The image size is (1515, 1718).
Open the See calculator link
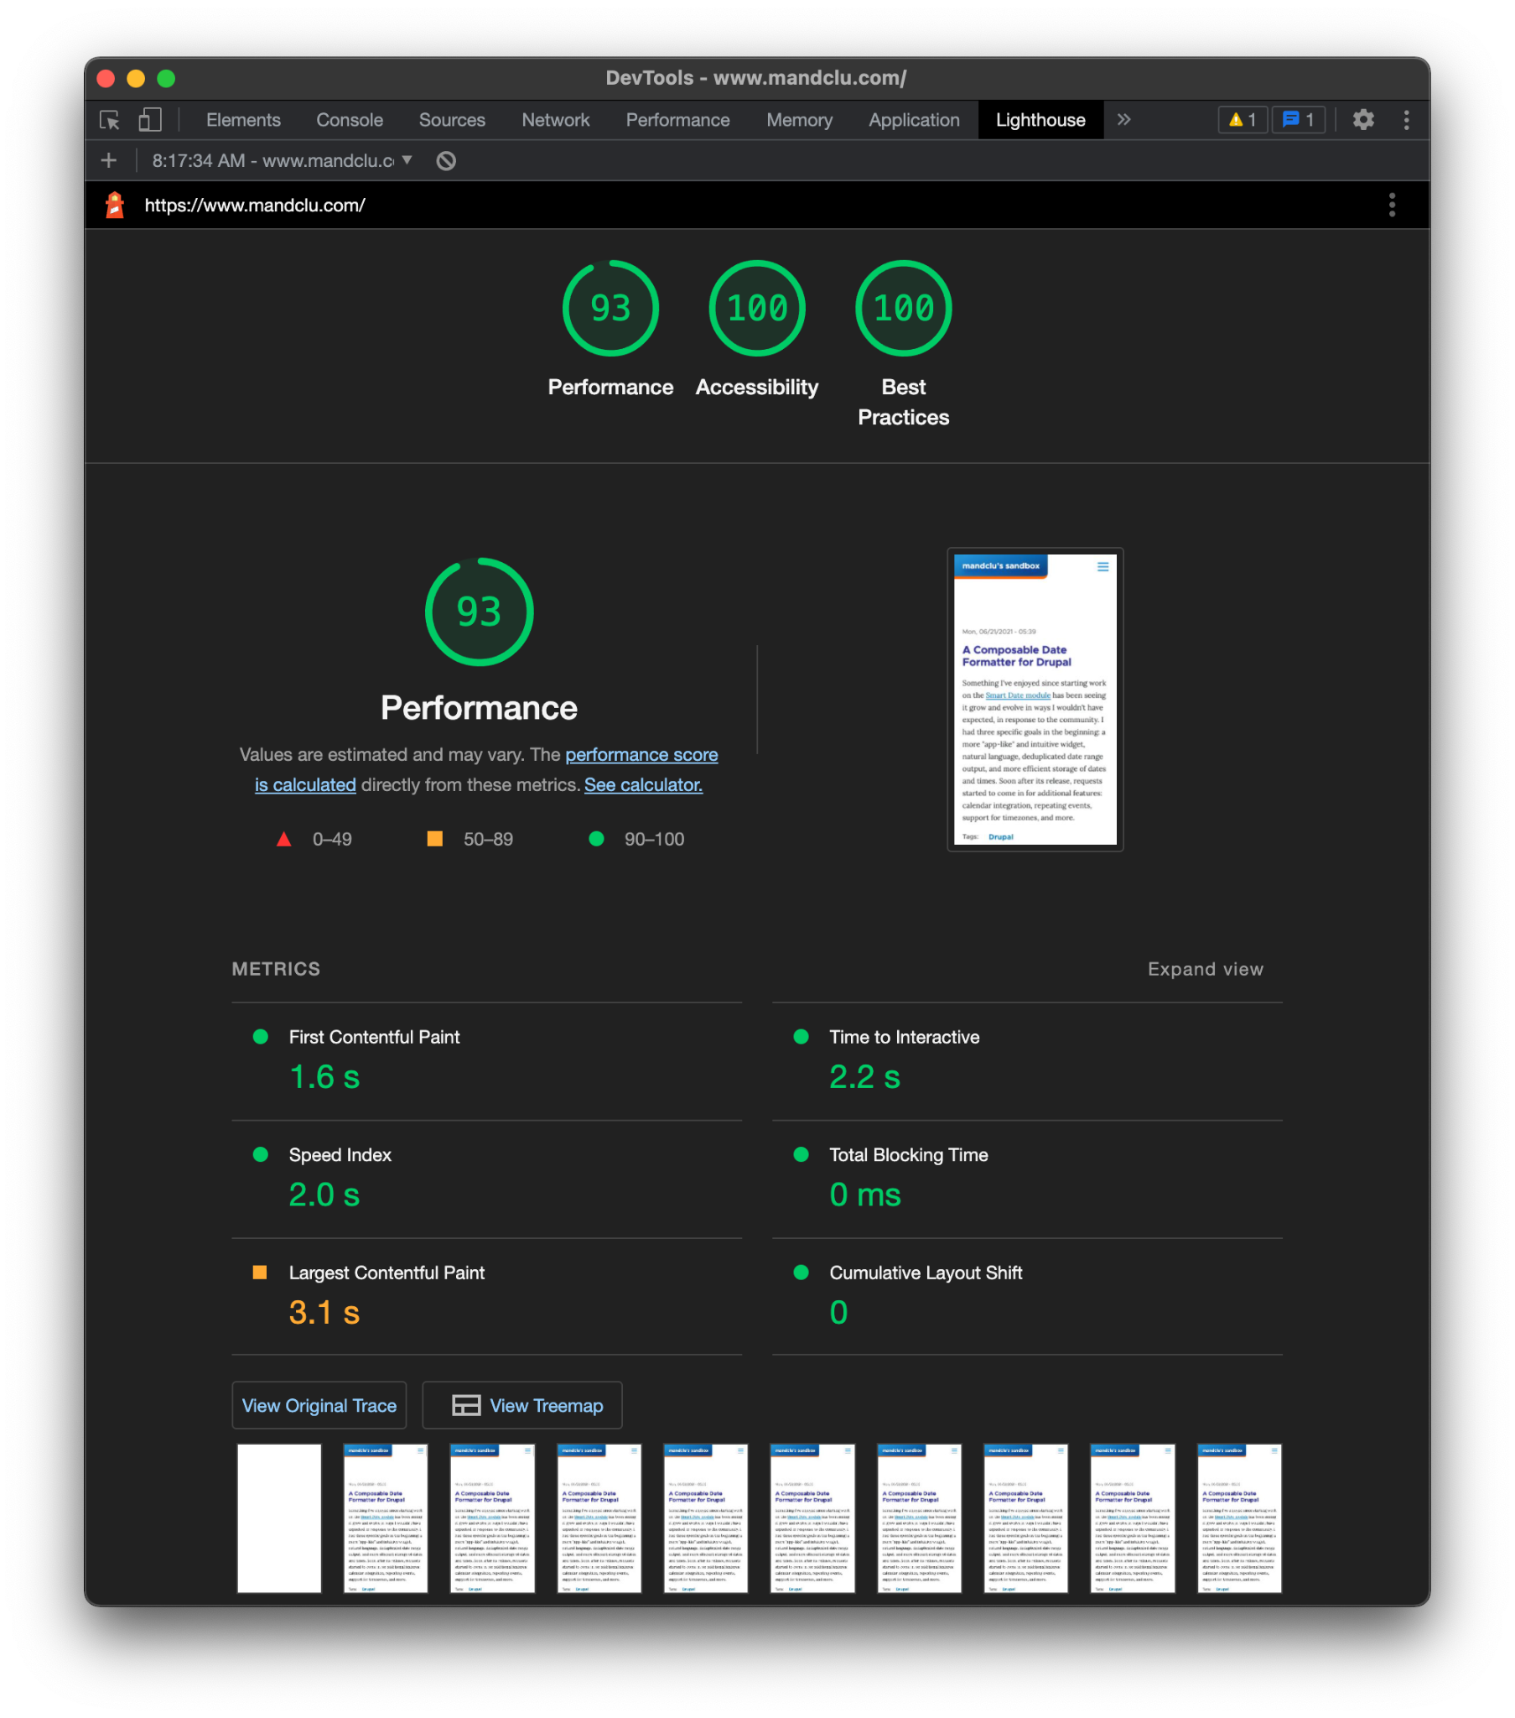tap(643, 785)
